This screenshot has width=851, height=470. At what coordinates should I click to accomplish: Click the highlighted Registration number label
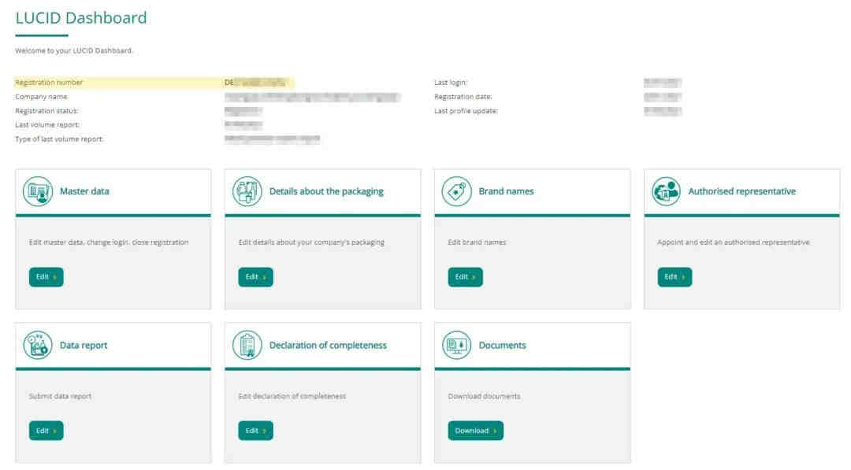click(x=49, y=83)
